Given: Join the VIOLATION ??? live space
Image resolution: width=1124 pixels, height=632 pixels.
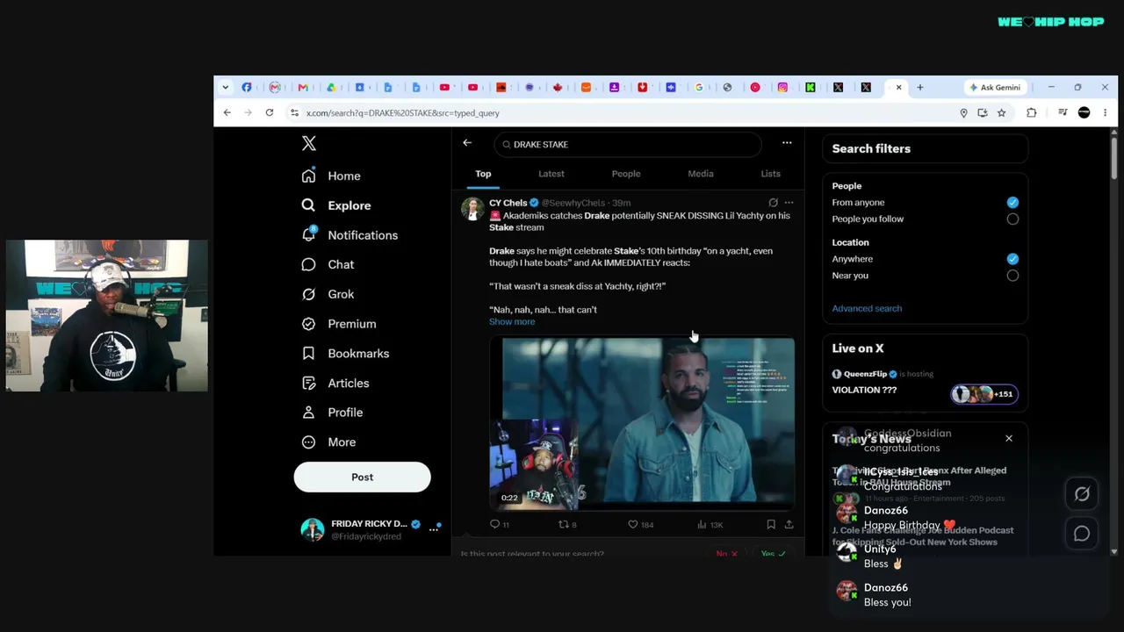Looking at the screenshot, I should click(864, 390).
